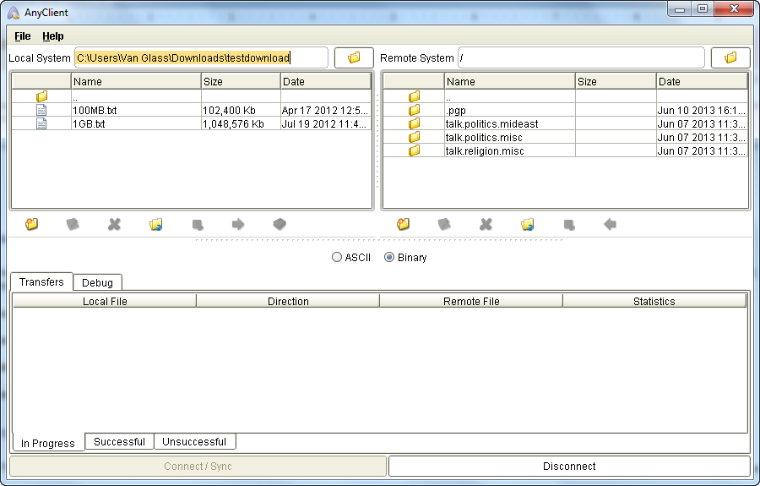Click the Remote System path field

click(x=580, y=57)
